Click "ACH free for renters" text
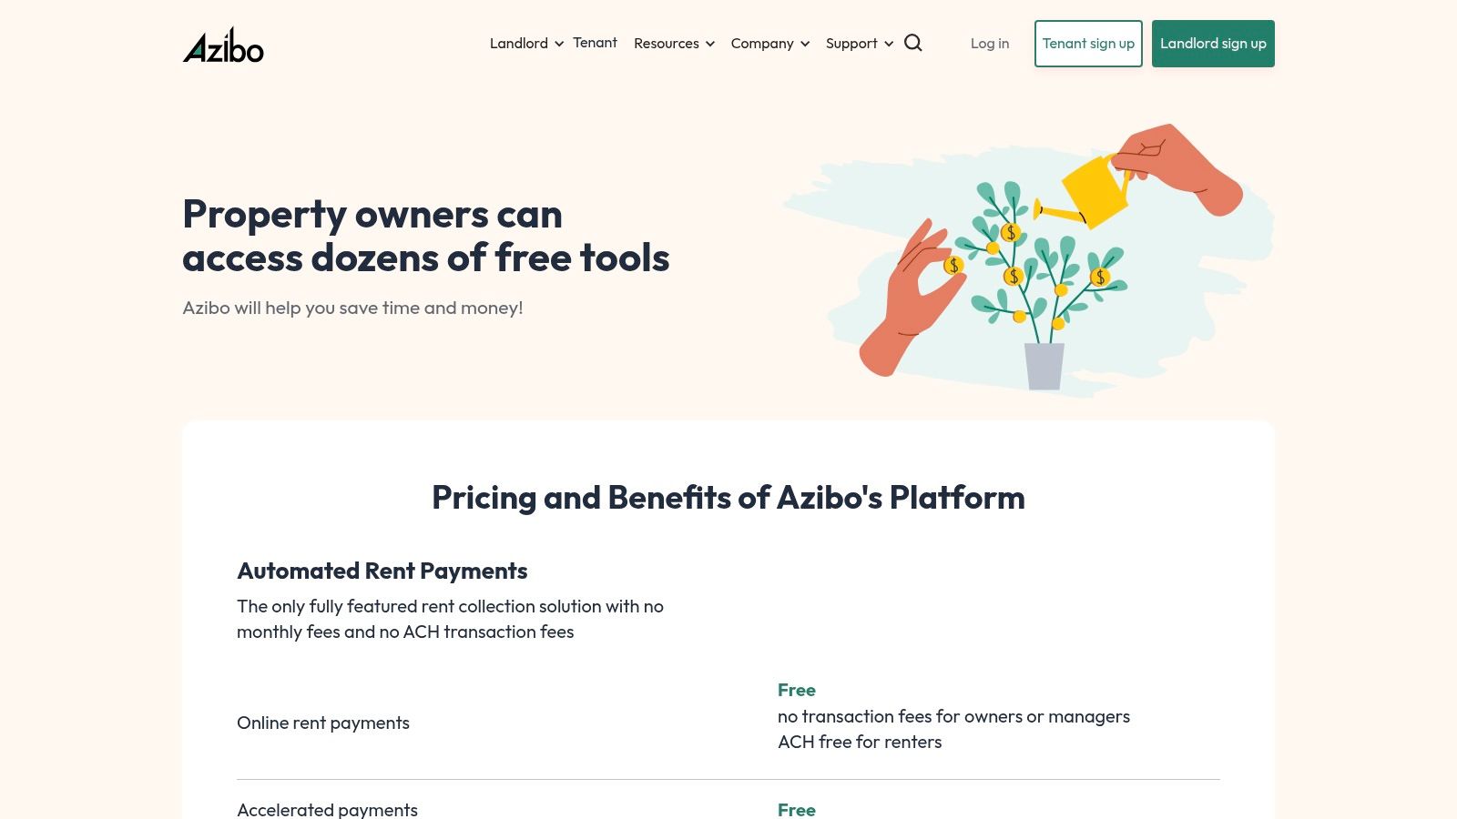 pos(859,742)
